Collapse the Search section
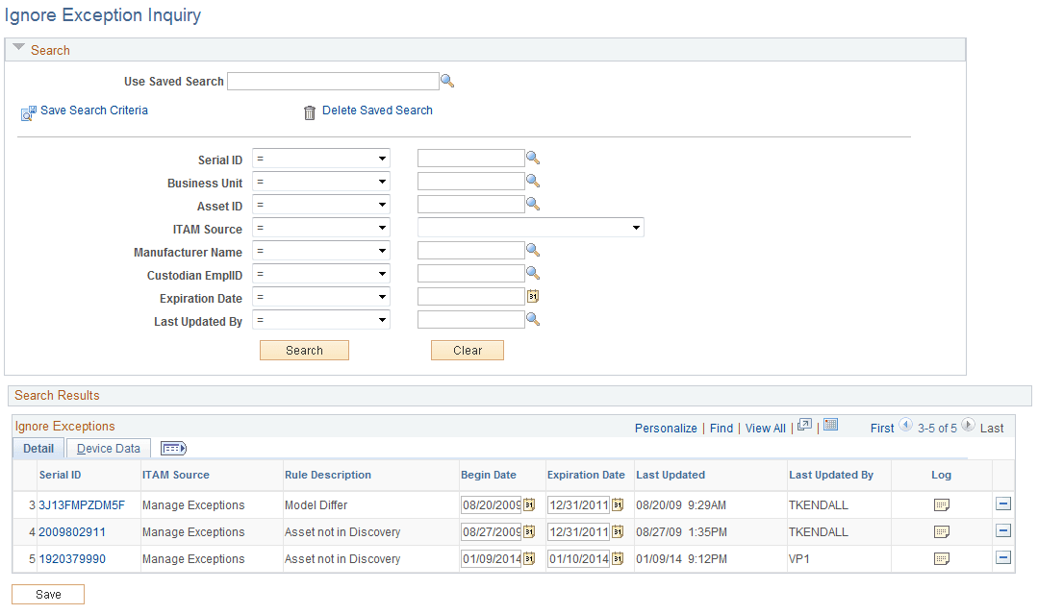 [18, 46]
